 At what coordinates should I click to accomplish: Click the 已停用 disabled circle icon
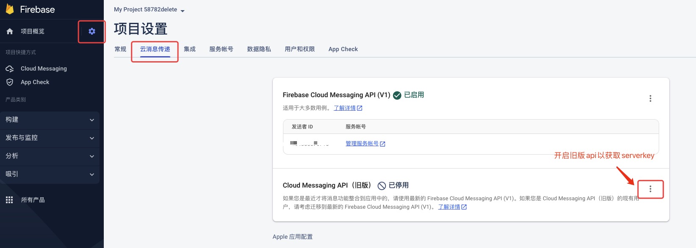point(382,185)
